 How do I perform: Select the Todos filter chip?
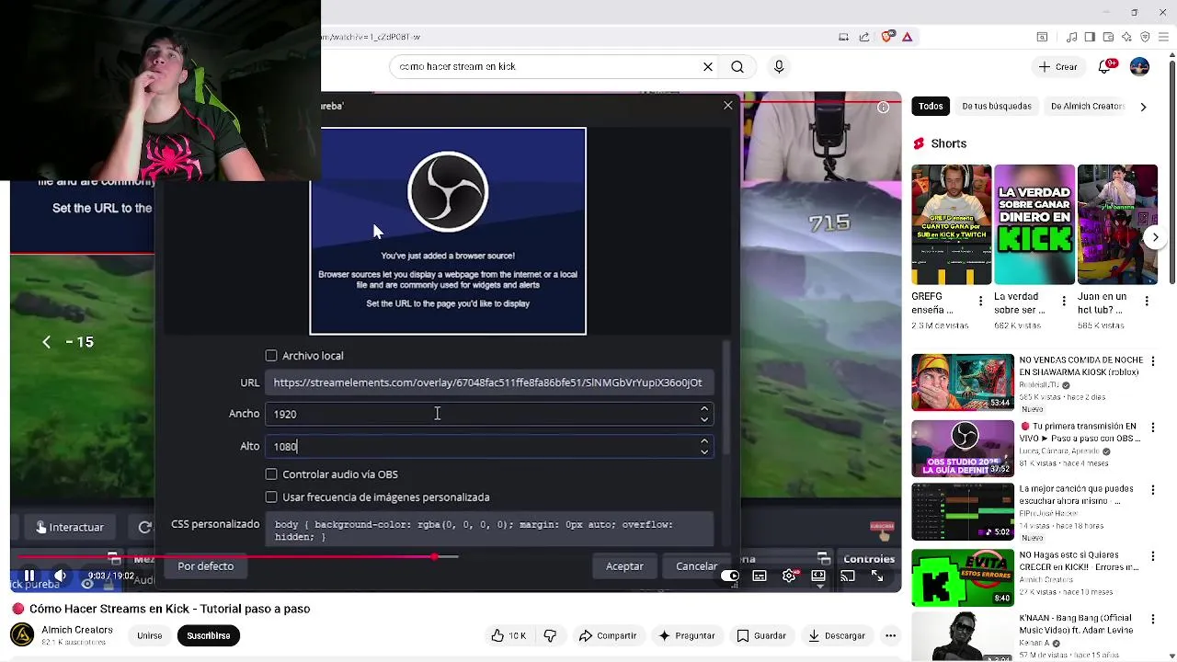pyautogui.click(x=931, y=107)
